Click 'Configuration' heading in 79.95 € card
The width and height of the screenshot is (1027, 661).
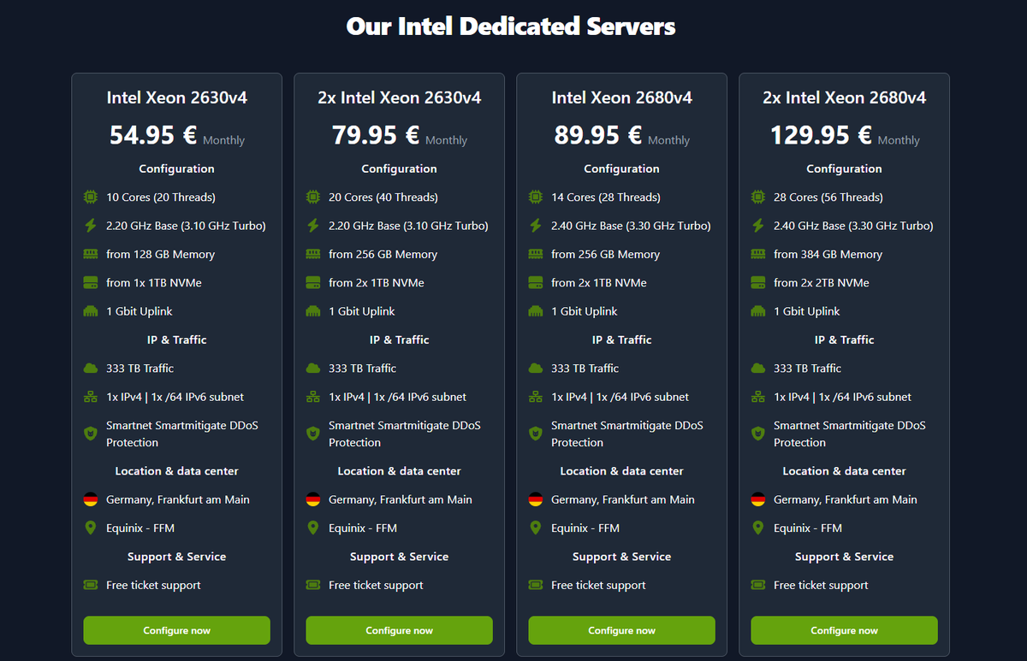(400, 168)
